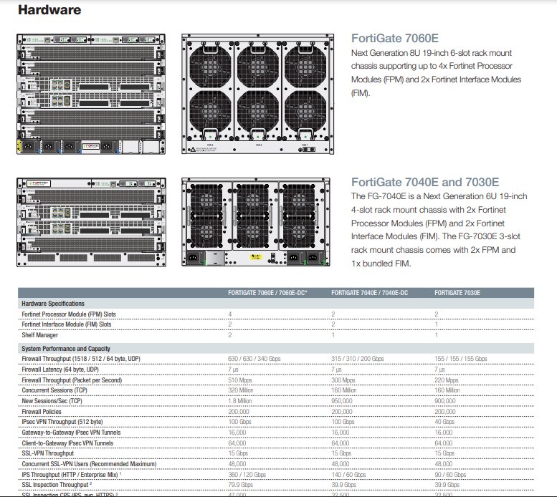Image resolution: width=557 pixels, height=497 pixels.
Task: Click the "Hardware Specifications" section row
Action: [x=276, y=304]
